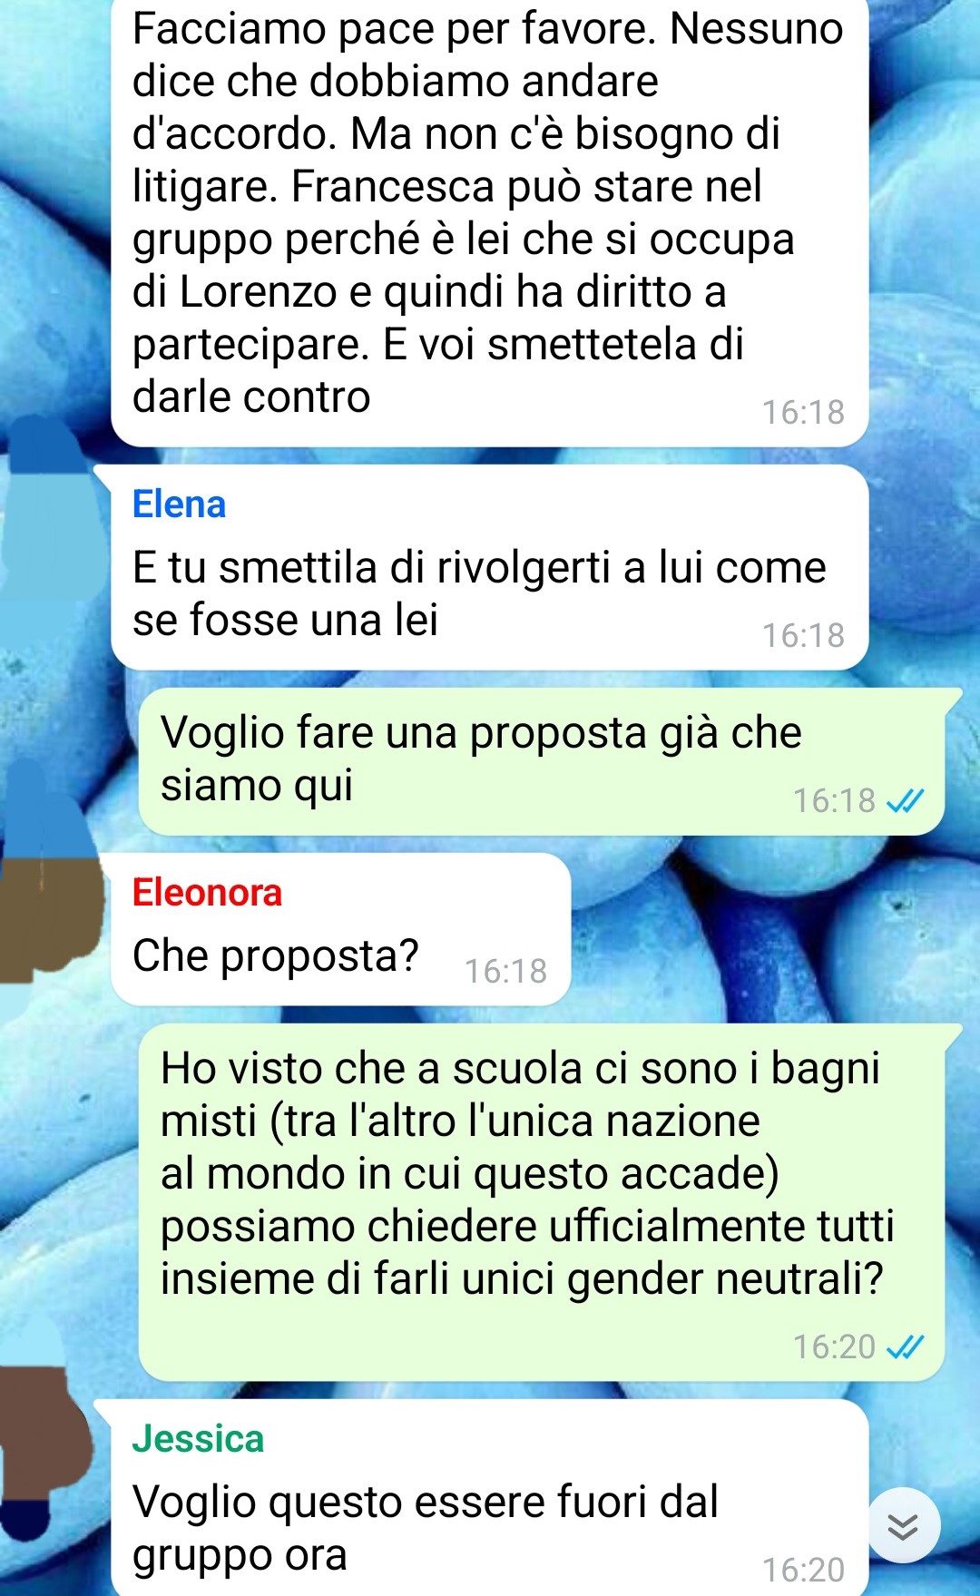Tap the 16:18 timestamp beside 'Che proposta?'

click(x=506, y=972)
